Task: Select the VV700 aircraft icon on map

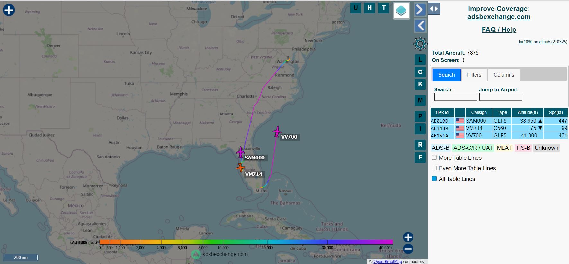Action: click(277, 132)
